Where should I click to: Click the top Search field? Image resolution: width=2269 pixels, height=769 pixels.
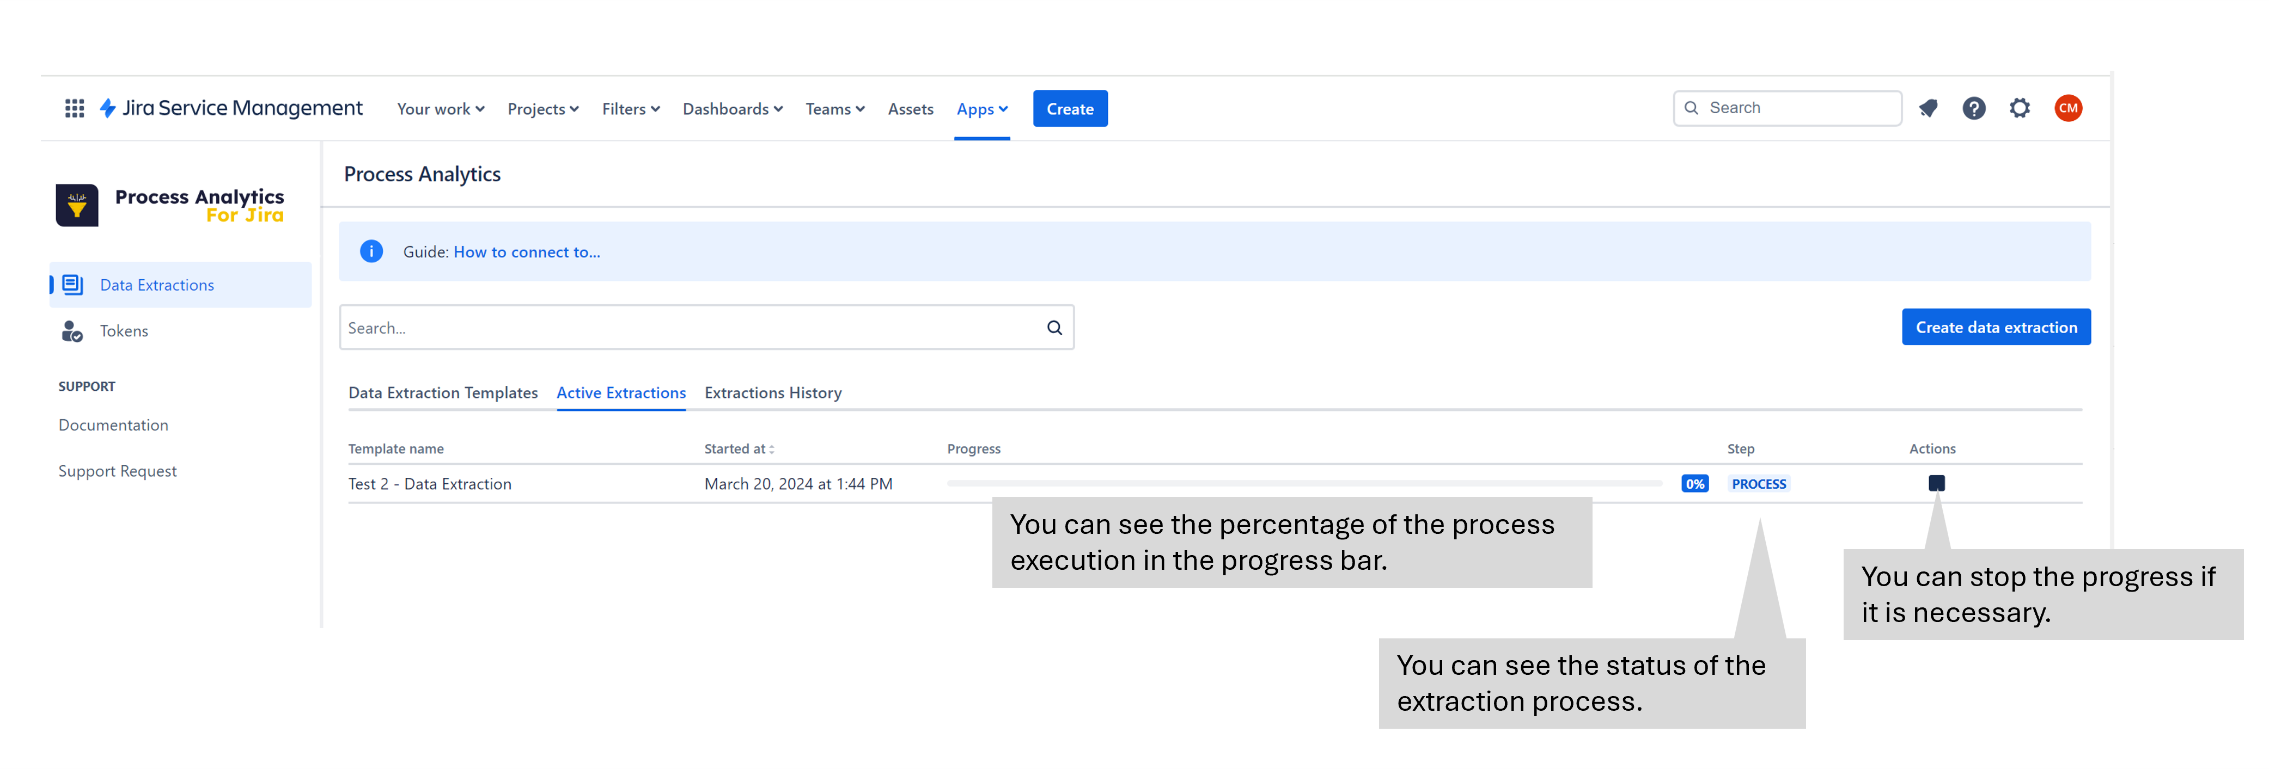(1786, 108)
